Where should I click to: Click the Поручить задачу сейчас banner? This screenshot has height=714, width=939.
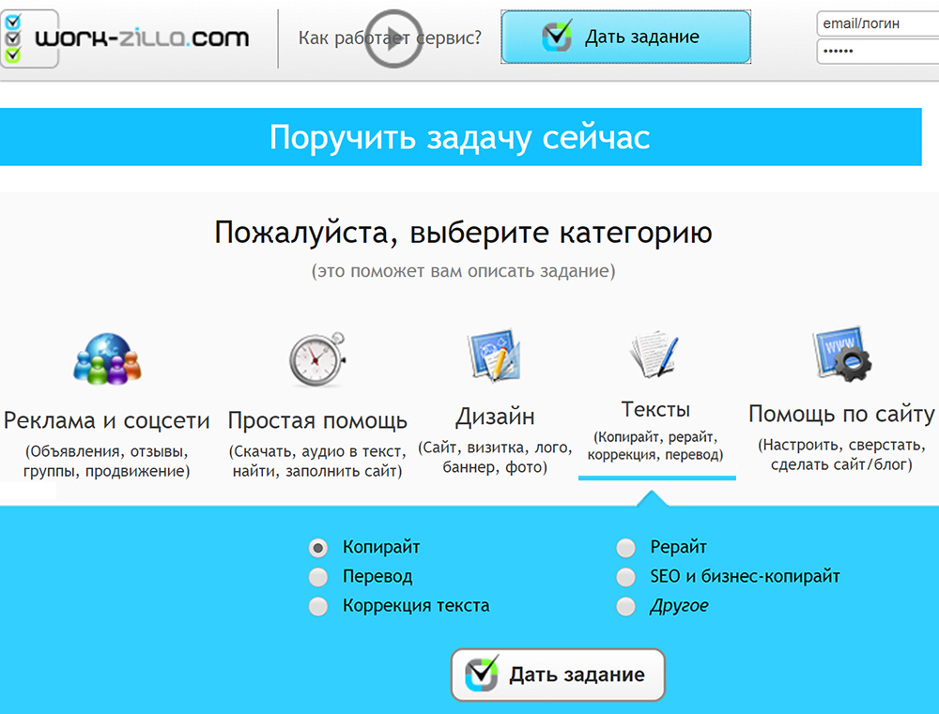tap(460, 137)
